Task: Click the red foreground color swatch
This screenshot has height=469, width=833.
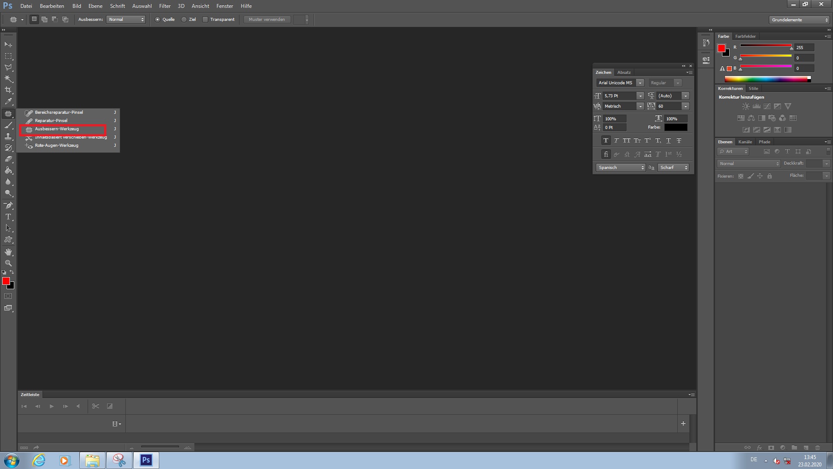Action: (x=6, y=281)
